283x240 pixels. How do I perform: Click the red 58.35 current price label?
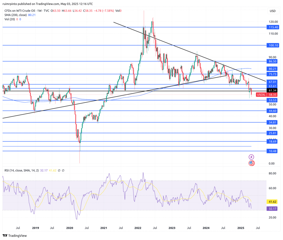(x=273, y=95)
